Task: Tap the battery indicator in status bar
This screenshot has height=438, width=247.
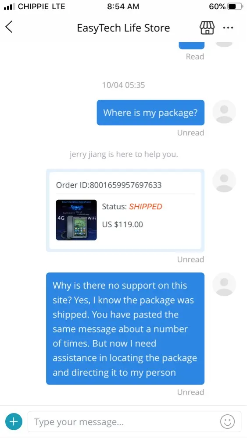Action: [x=235, y=7]
